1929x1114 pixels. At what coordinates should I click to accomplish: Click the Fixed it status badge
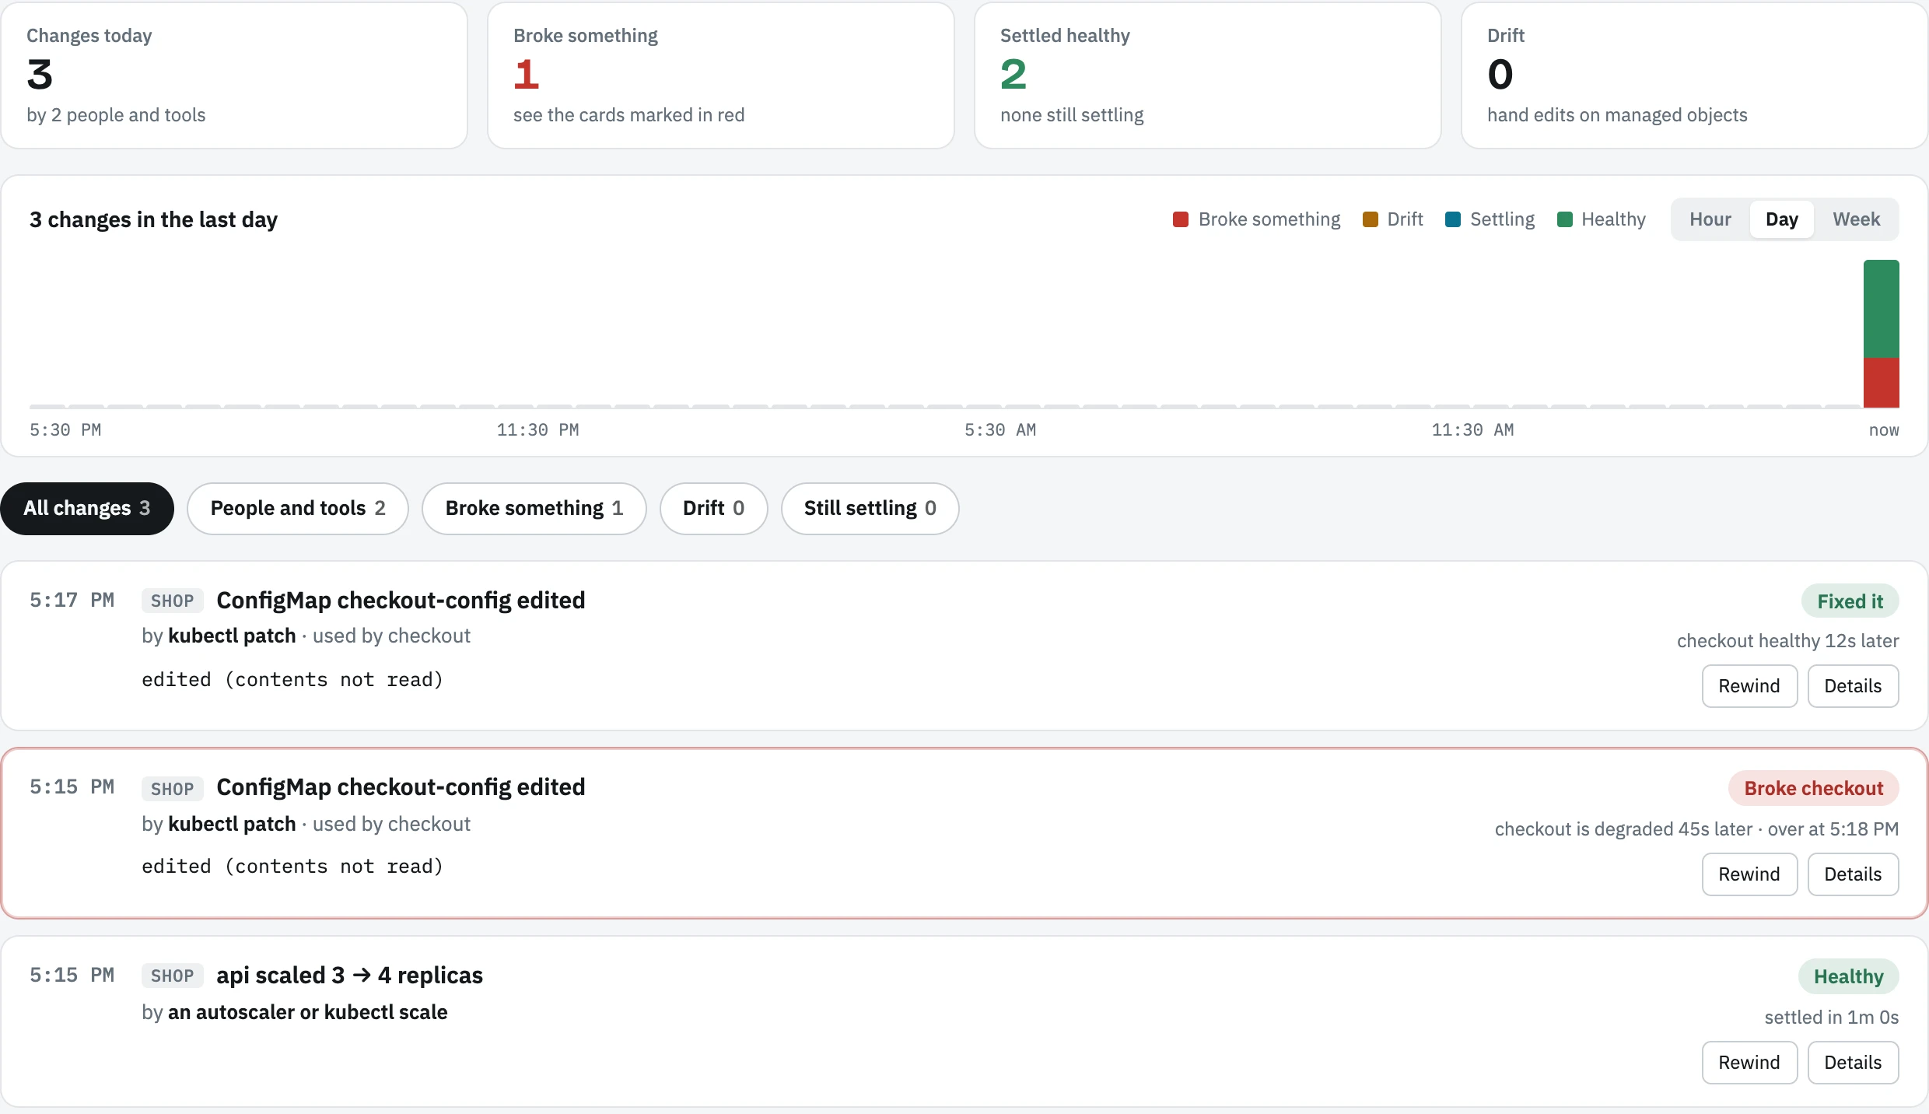coord(1850,601)
